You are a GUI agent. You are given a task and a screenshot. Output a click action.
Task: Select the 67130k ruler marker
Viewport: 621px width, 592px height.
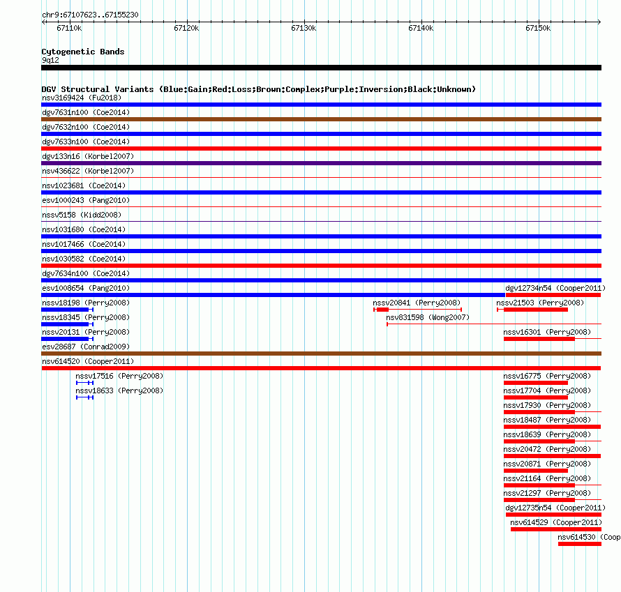pyautogui.click(x=304, y=28)
